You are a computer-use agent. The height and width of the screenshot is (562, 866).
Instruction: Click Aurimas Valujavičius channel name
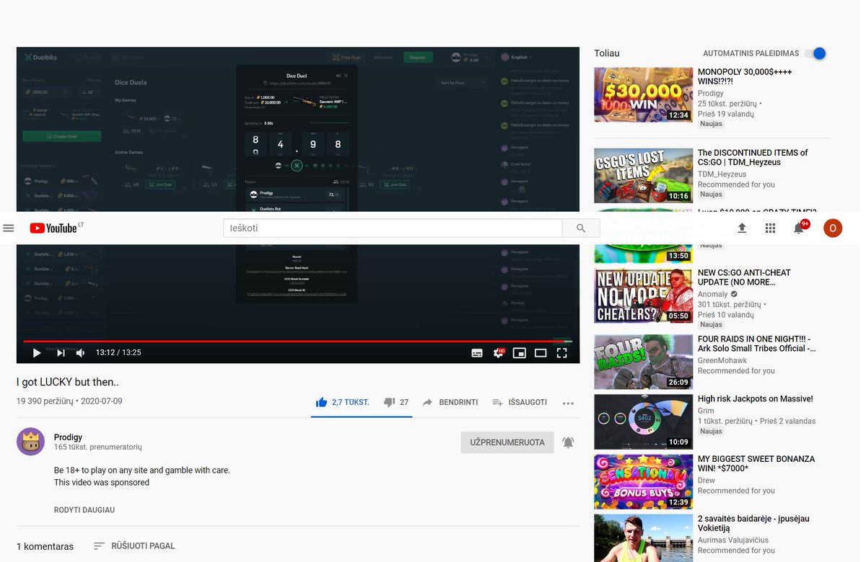[733, 540]
